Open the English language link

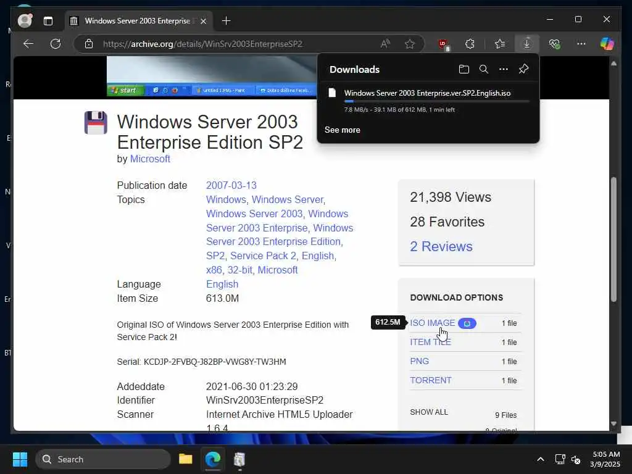coord(222,284)
